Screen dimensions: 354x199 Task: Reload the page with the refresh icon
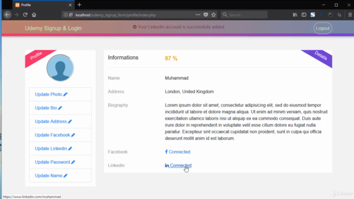click(25, 15)
